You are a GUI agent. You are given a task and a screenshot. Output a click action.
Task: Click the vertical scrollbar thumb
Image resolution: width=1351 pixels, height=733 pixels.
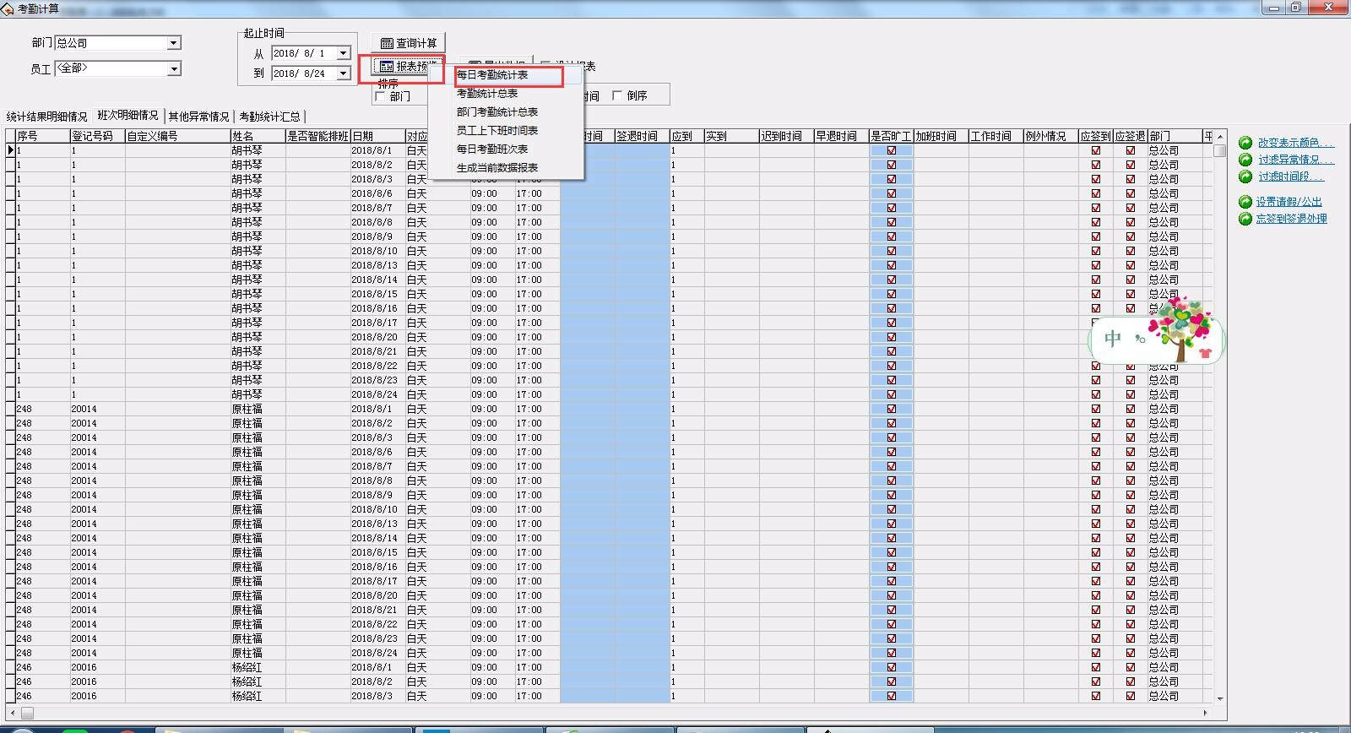tap(1220, 150)
